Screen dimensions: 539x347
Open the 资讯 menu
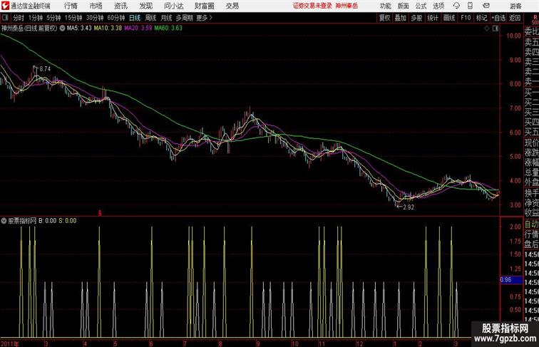pyautogui.click(x=120, y=6)
